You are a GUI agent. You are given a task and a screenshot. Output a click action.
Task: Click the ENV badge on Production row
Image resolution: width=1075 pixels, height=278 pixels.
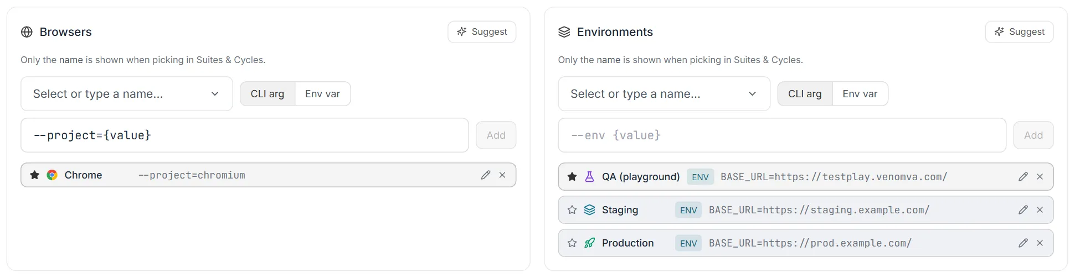pyautogui.click(x=688, y=243)
